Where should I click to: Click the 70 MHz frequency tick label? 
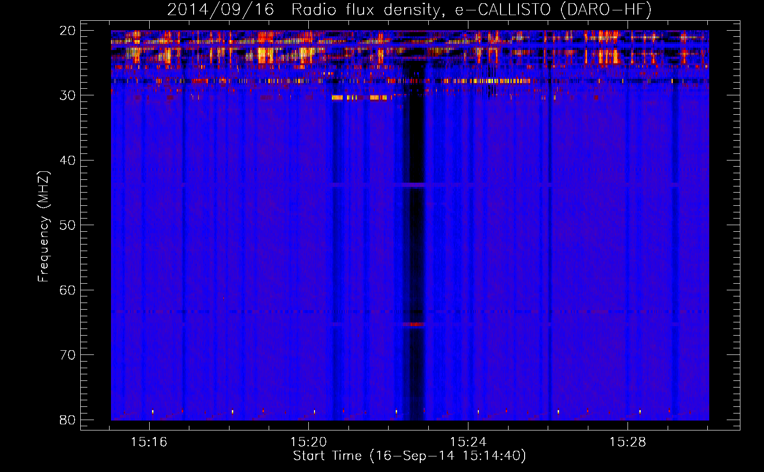click(x=68, y=355)
